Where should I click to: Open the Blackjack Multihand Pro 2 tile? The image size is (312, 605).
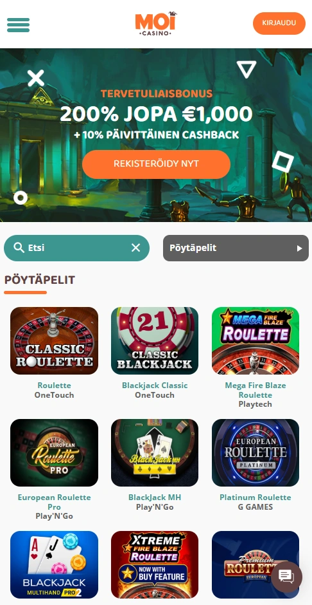[54, 564]
